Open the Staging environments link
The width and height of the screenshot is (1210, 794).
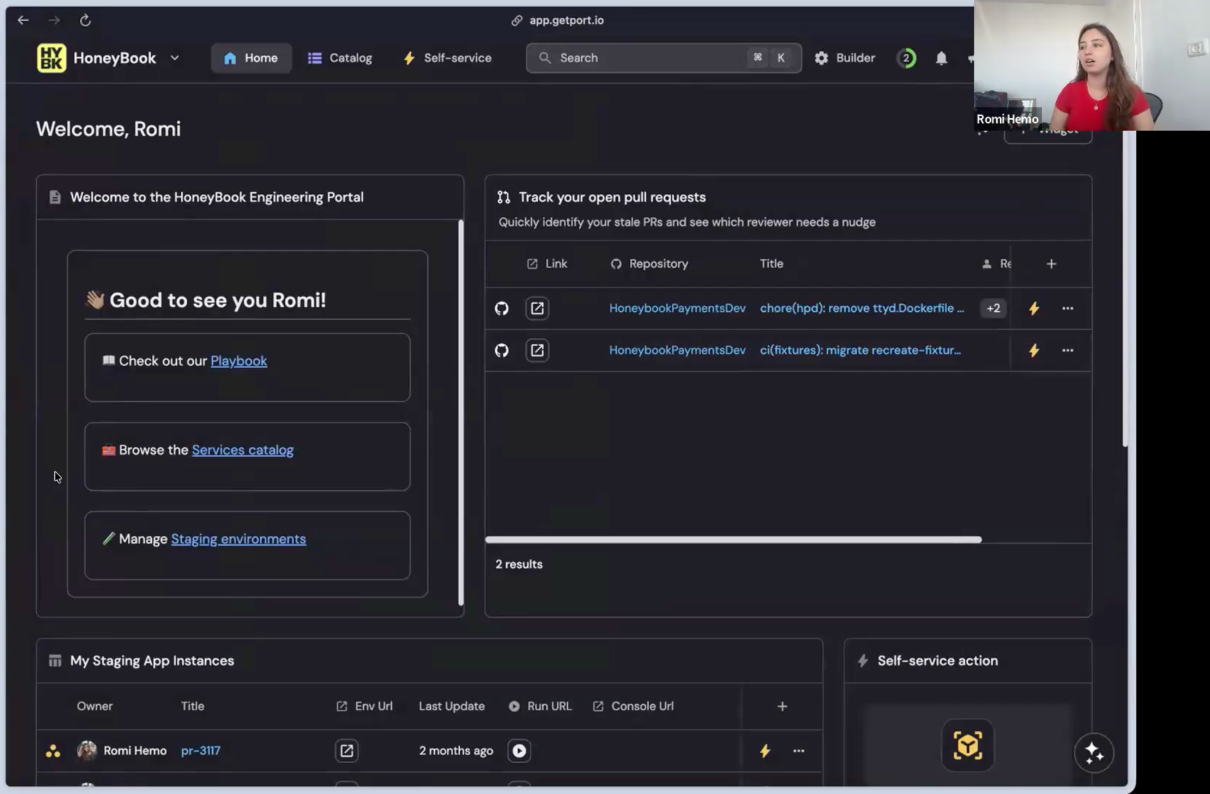238,539
